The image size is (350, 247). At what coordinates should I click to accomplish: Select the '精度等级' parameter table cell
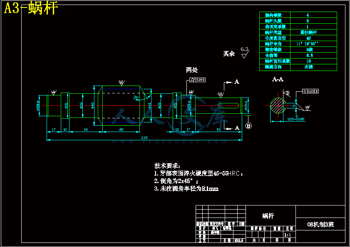275,50
